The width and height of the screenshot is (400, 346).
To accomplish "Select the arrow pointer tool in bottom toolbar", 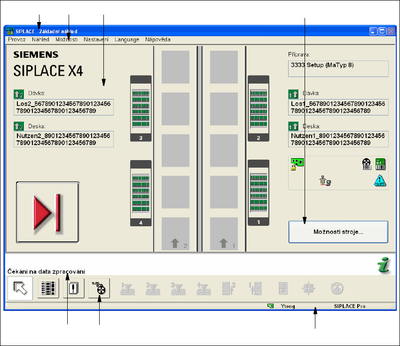I will tap(20, 288).
